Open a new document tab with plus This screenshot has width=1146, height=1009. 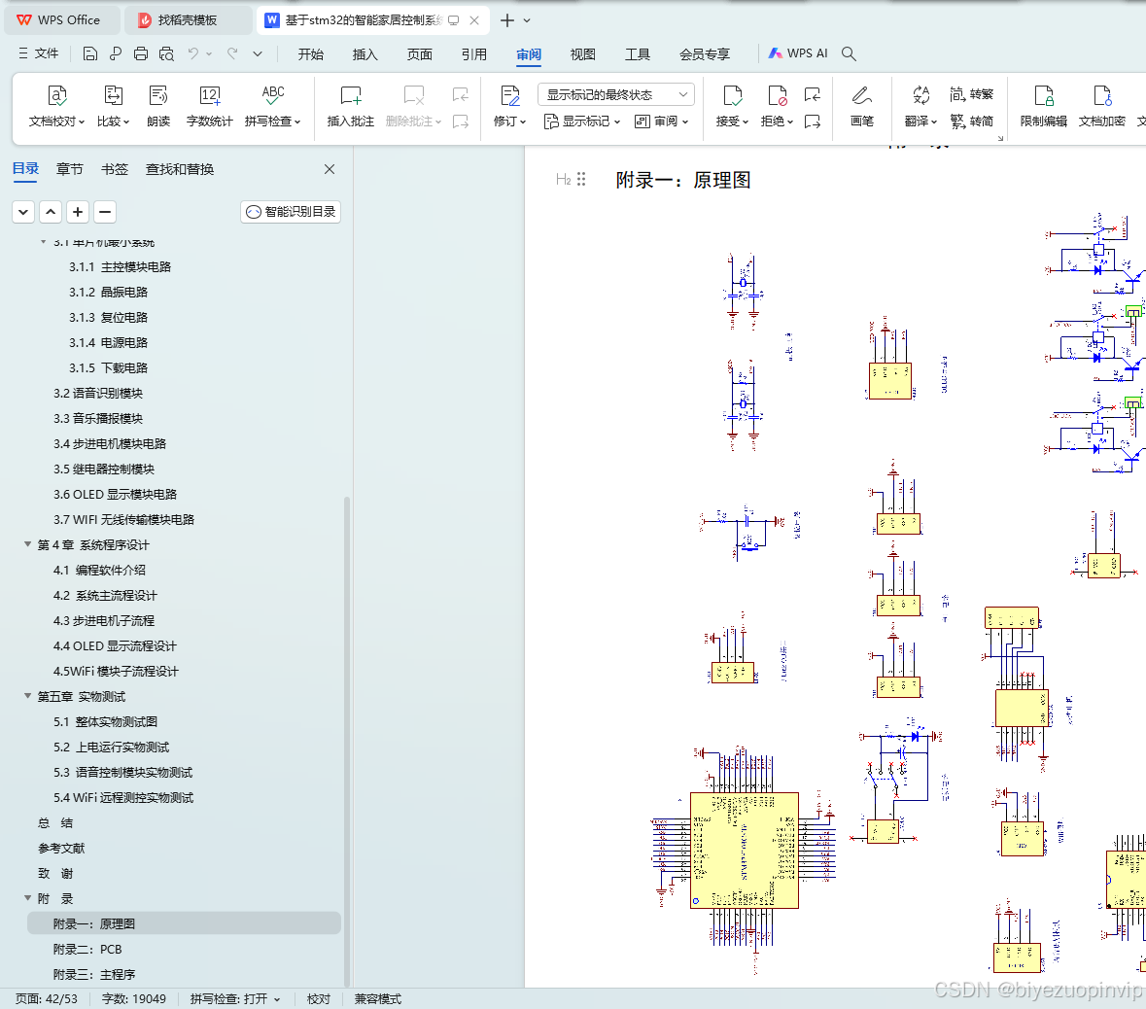[x=507, y=20]
